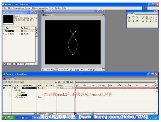Expand Mask 1 properties

pyautogui.click(x=17, y=93)
